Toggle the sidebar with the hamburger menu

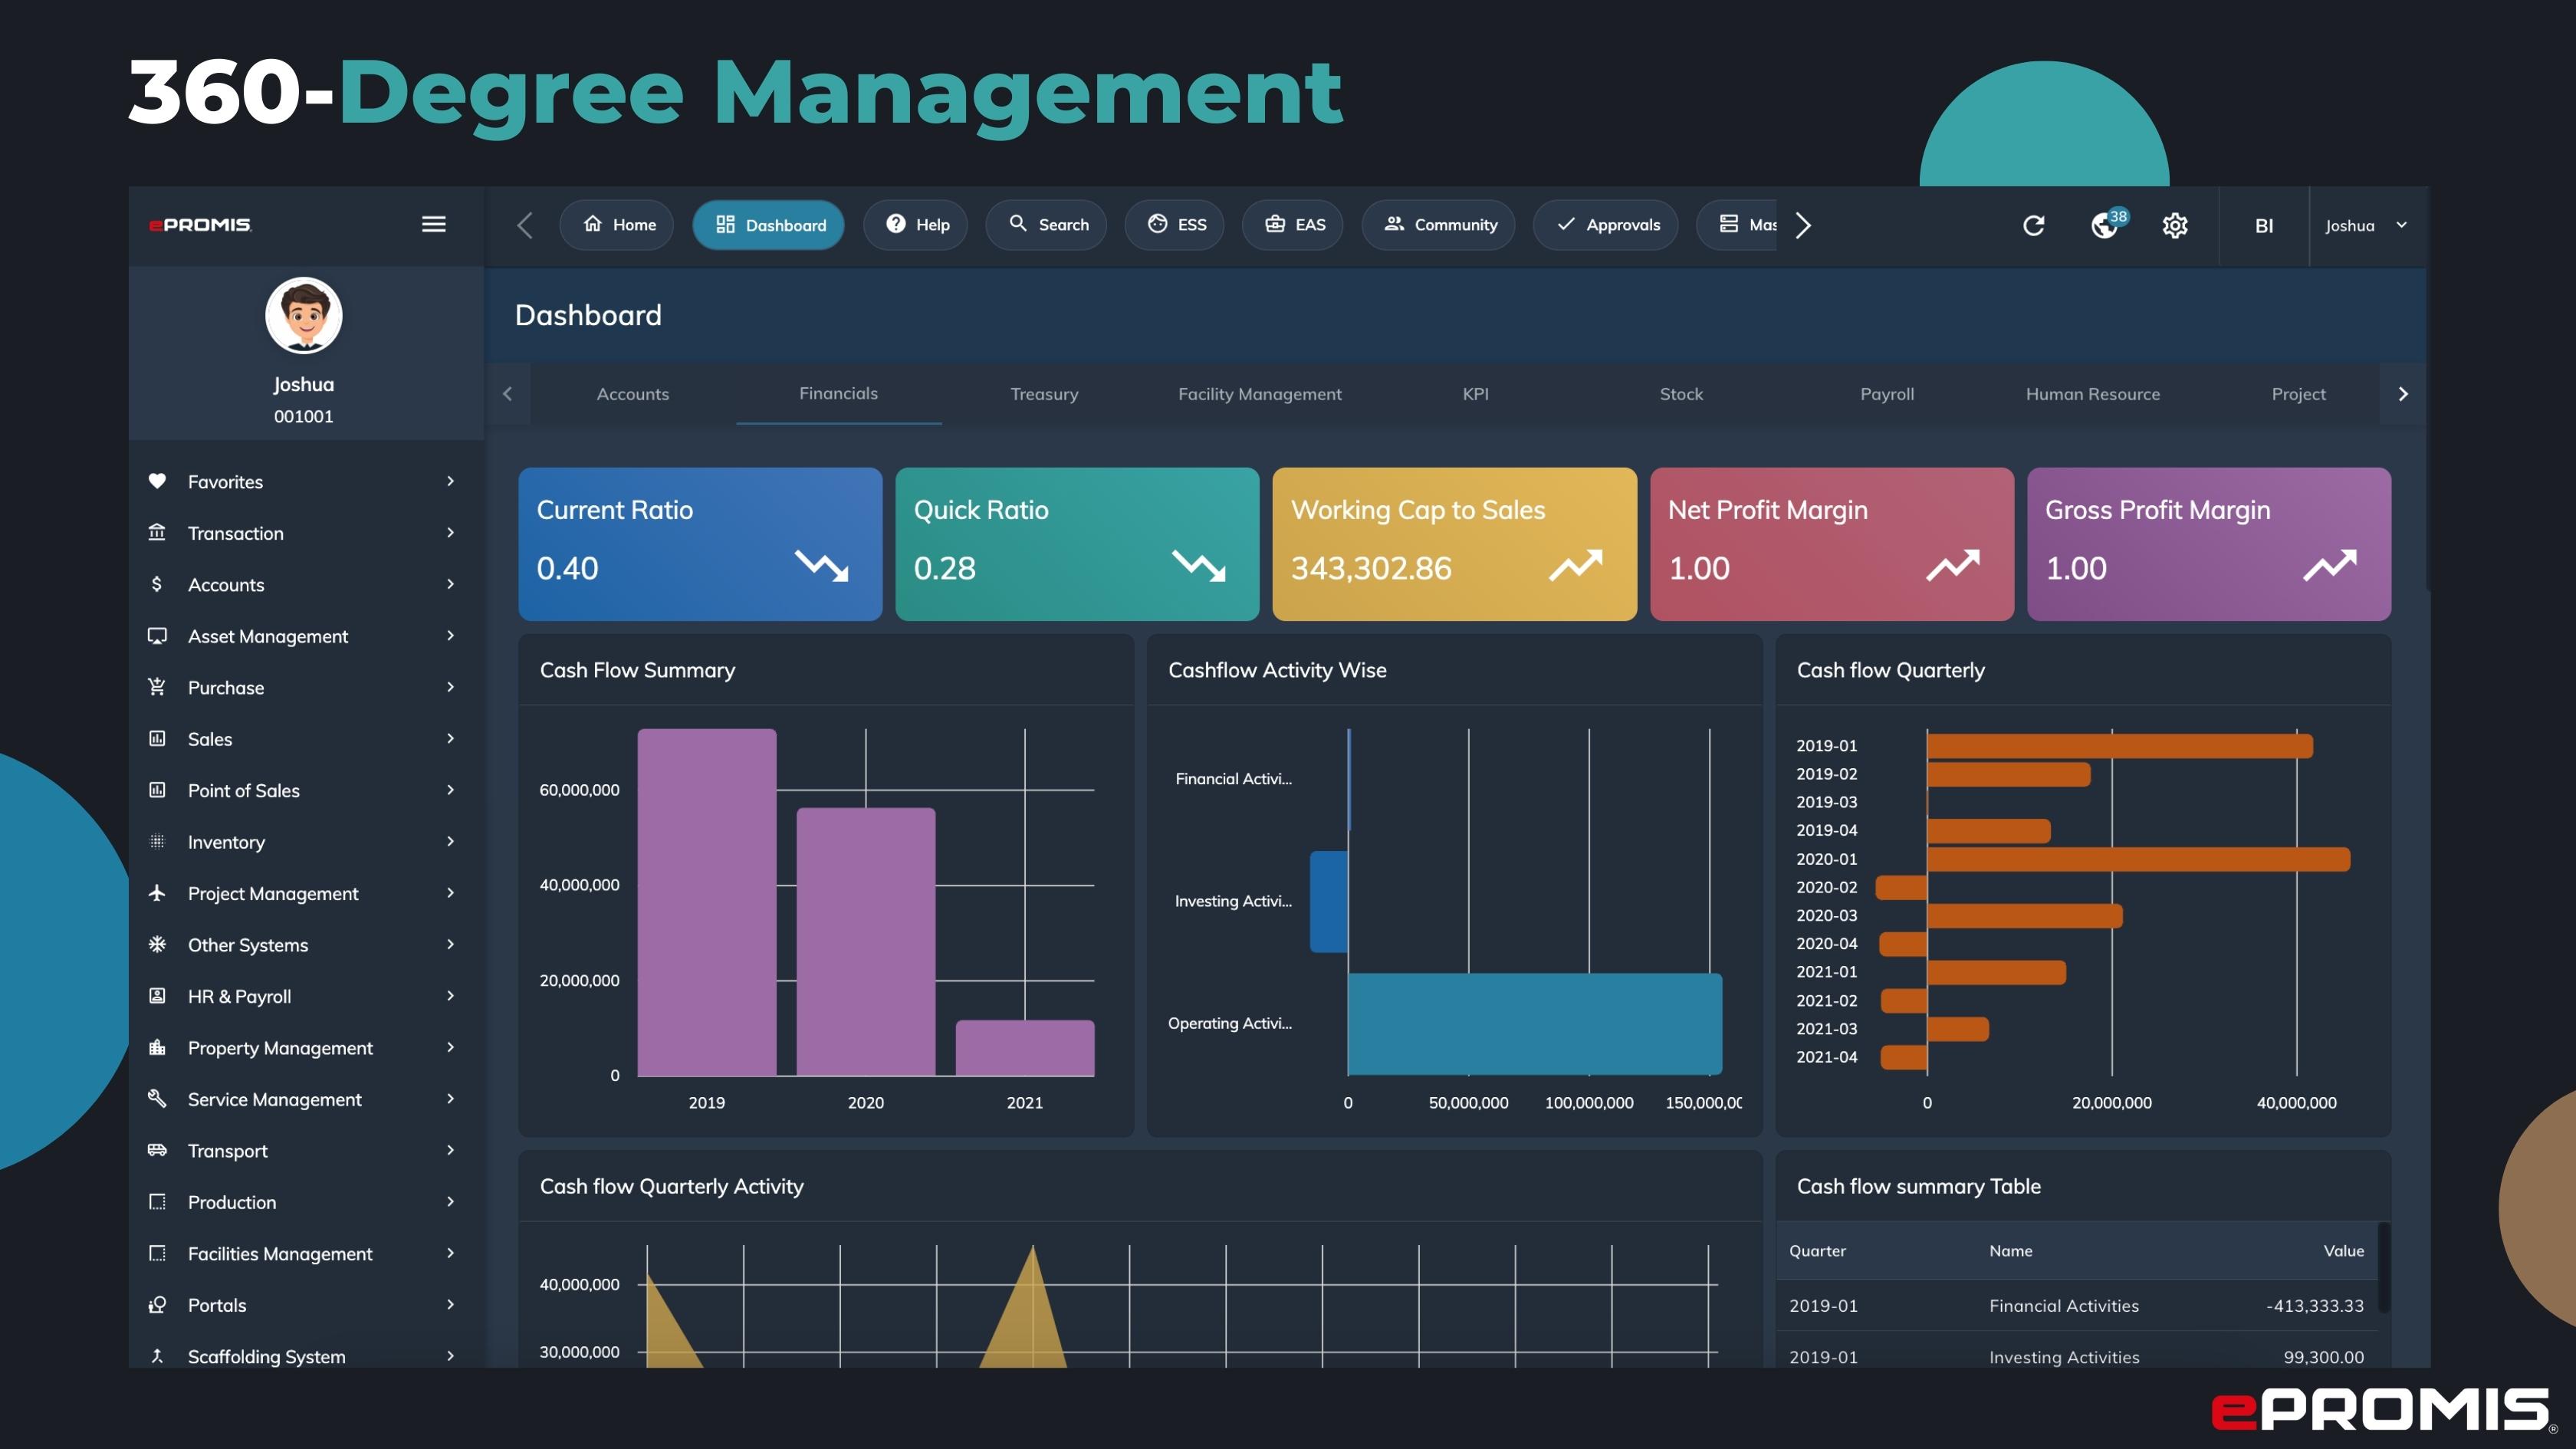click(x=433, y=223)
